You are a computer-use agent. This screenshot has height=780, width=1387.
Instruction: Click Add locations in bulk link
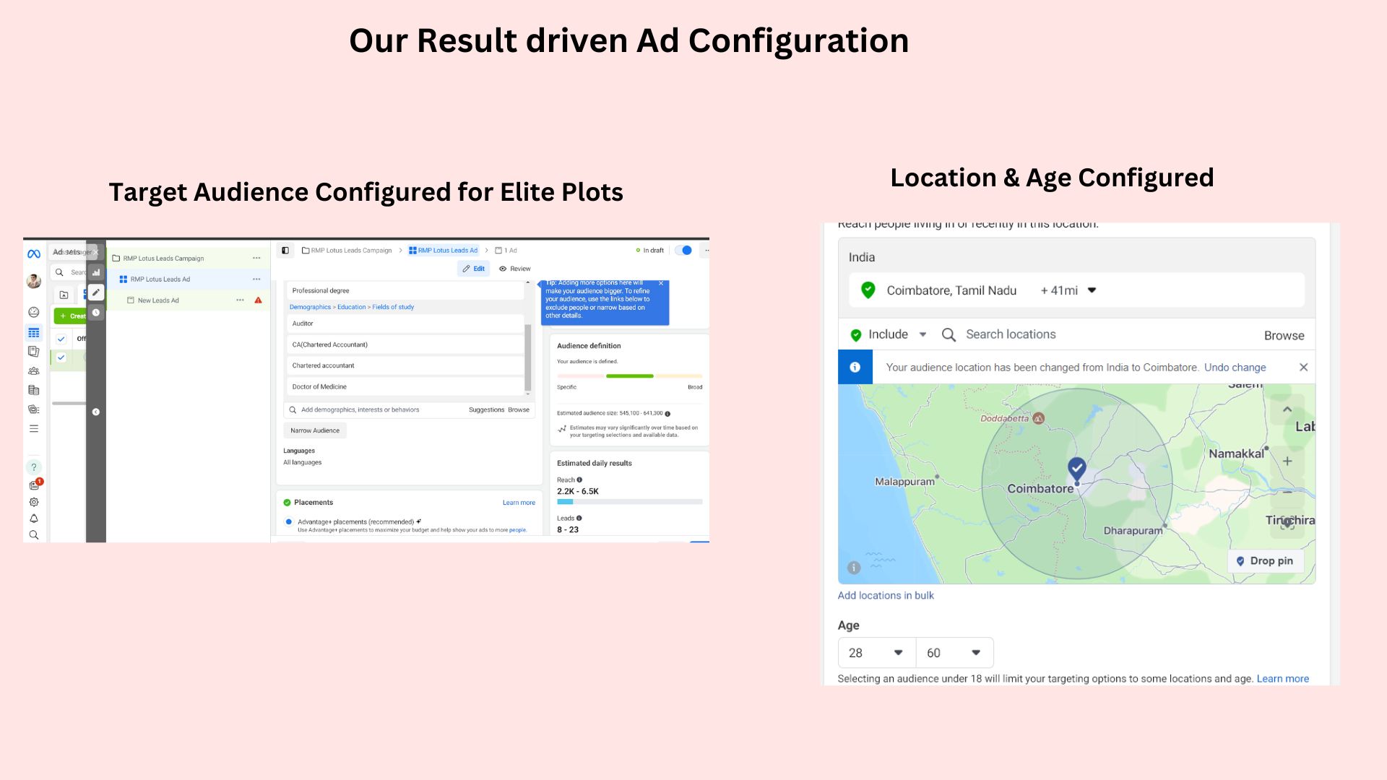pyautogui.click(x=886, y=596)
